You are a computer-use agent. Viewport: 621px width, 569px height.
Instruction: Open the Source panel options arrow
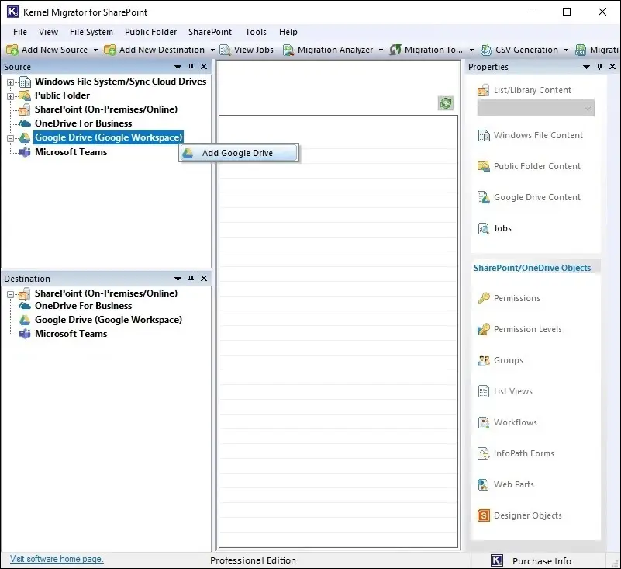tap(178, 67)
